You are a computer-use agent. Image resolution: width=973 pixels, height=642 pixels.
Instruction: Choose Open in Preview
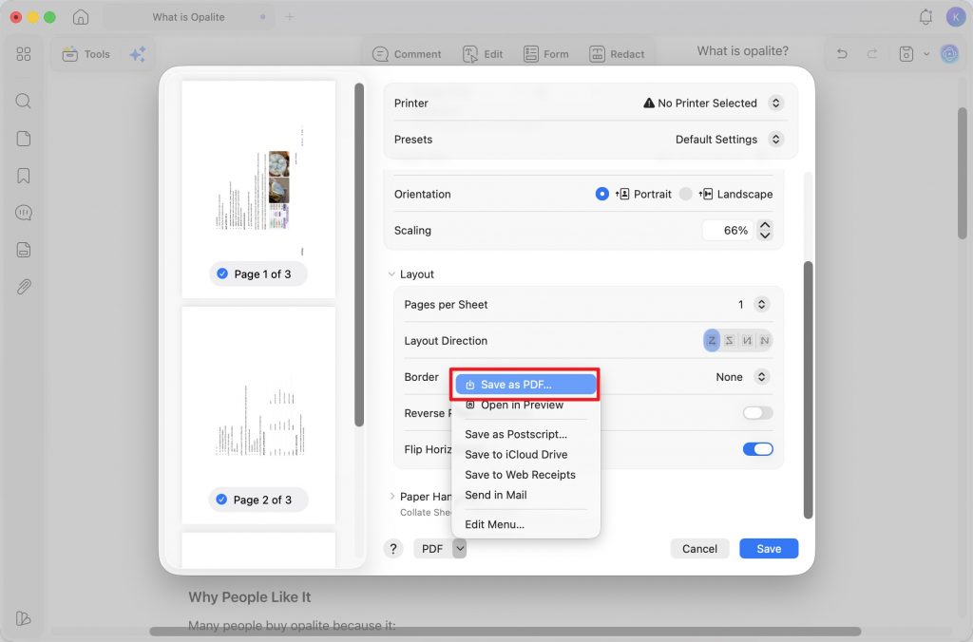click(x=525, y=406)
